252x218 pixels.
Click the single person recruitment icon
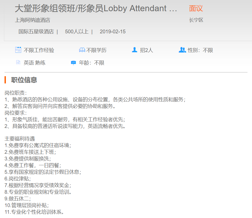135,50
